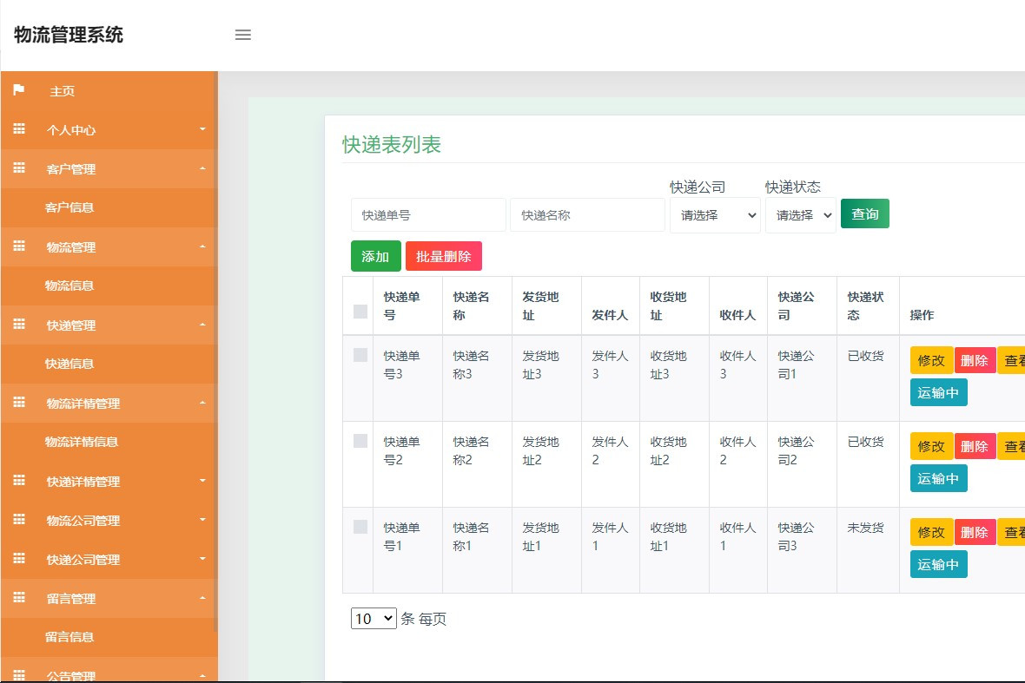Click 修改 for 快递单号1 row
The image size is (1025, 683).
pyautogui.click(x=931, y=532)
